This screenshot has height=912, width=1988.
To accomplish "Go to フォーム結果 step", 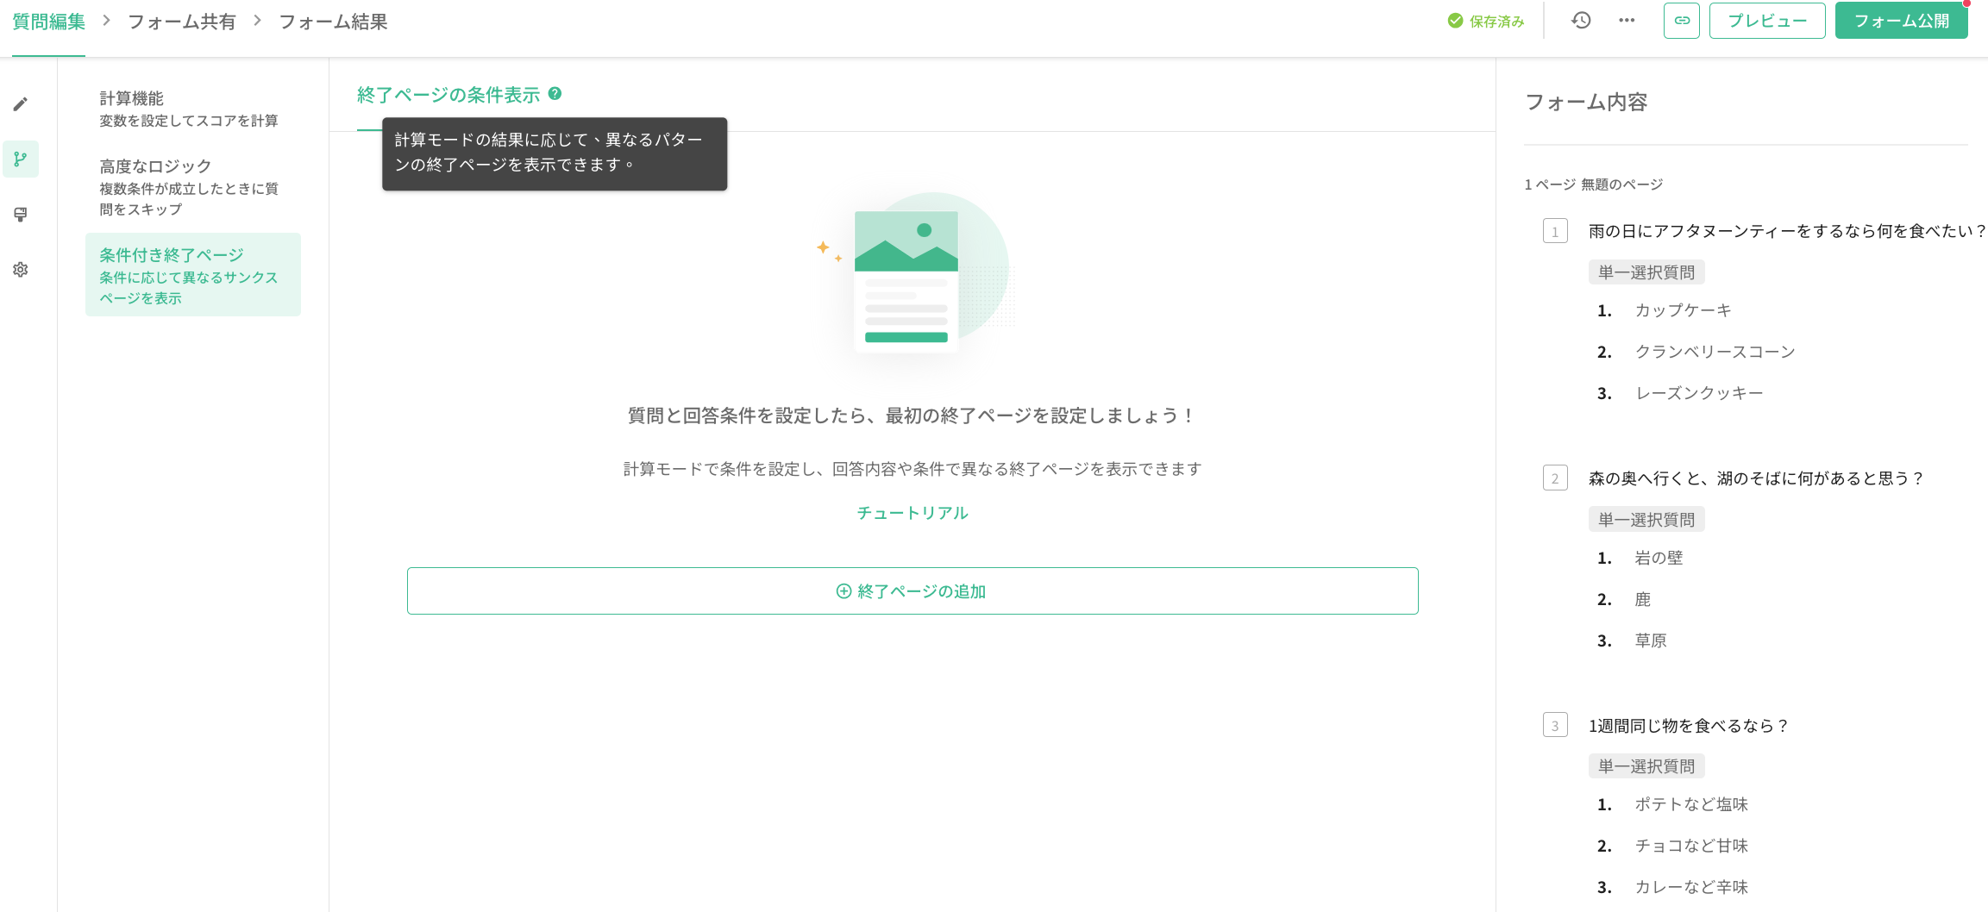I will point(333,22).
